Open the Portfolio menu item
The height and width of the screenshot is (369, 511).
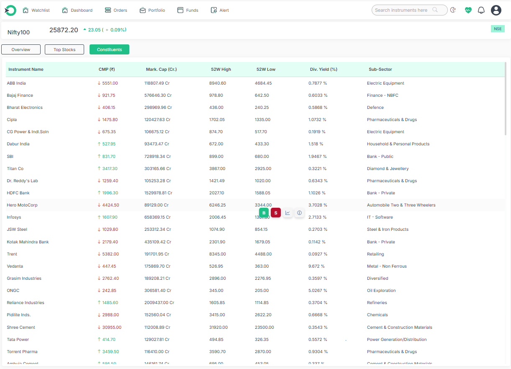pyautogui.click(x=152, y=10)
